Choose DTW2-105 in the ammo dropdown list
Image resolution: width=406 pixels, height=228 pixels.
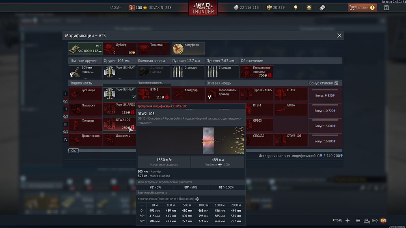pyautogui.click(x=120, y=124)
